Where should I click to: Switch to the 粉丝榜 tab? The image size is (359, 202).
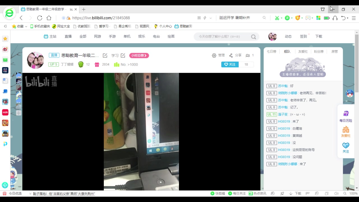click(319, 52)
